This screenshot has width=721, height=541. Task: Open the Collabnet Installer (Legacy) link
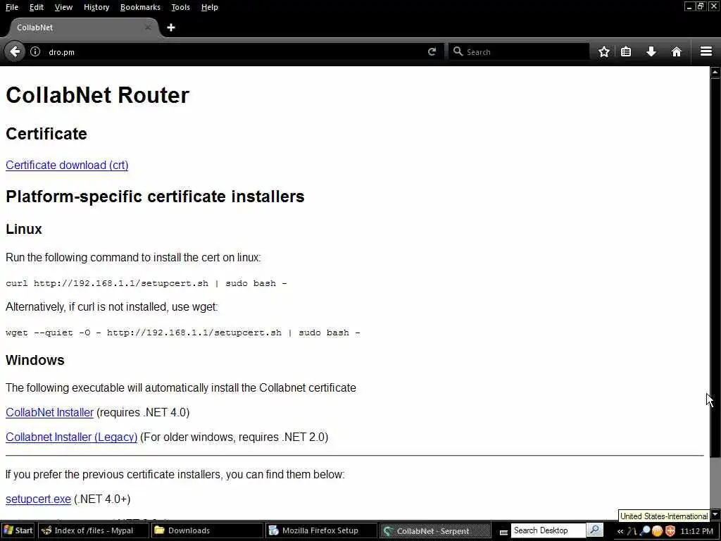tap(71, 437)
